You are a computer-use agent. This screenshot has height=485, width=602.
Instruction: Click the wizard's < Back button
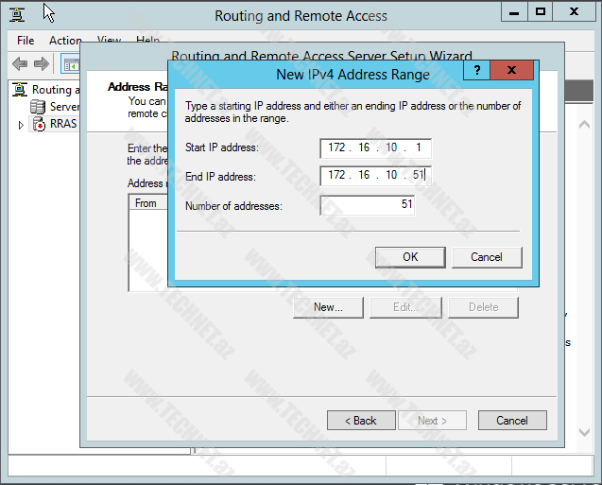pyautogui.click(x=360, y=421)
